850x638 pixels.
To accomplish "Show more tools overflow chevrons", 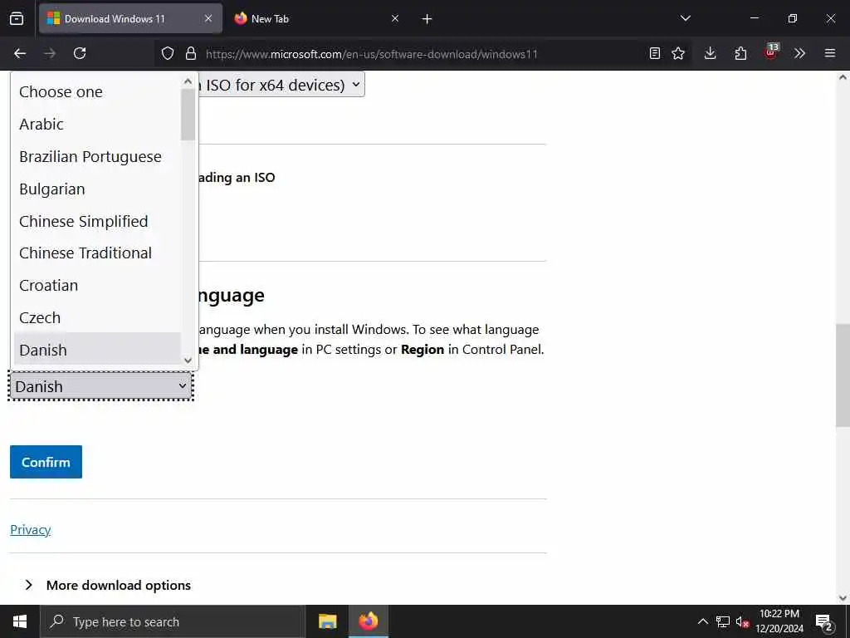I will 799,53.
